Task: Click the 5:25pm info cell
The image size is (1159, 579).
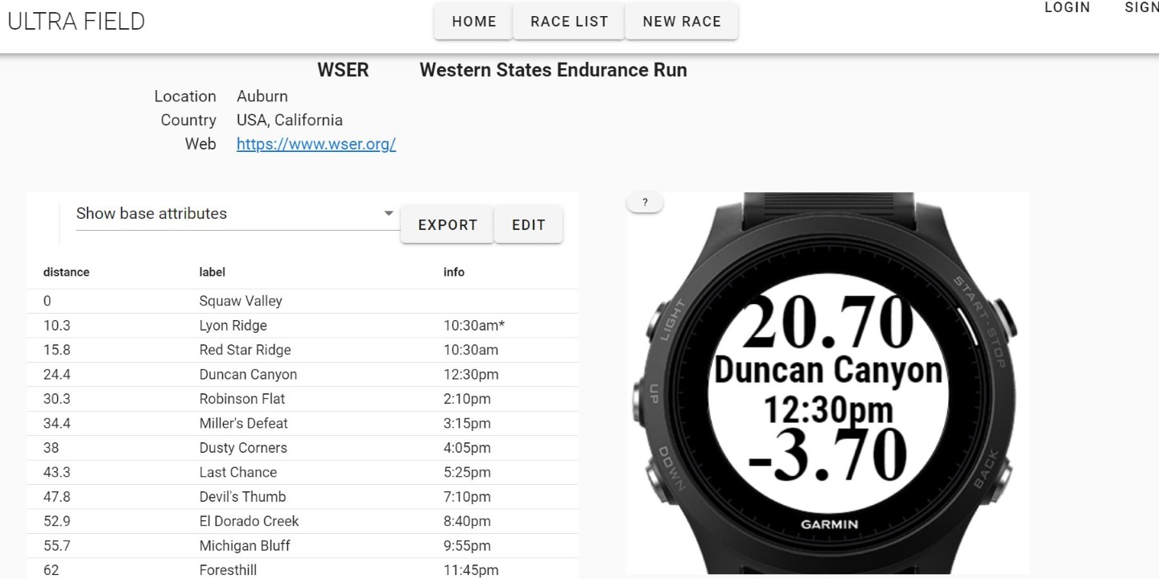Action: tap(467, 472)
